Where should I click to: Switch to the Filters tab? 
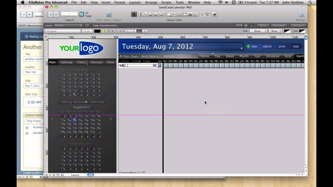pyautogui.click(x=81, y=62)
